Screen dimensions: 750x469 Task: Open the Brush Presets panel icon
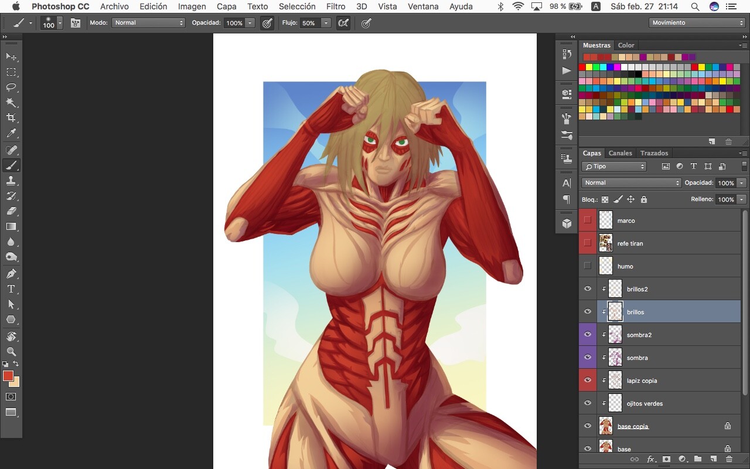coord(567,135)
